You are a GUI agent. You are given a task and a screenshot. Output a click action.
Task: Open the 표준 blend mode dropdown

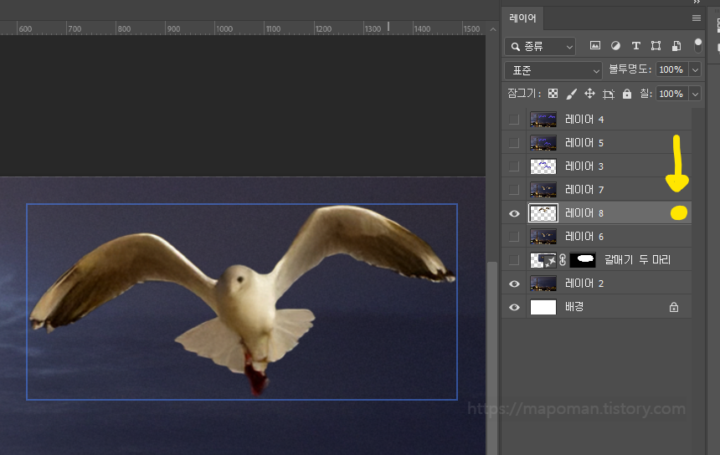(553, 70)
